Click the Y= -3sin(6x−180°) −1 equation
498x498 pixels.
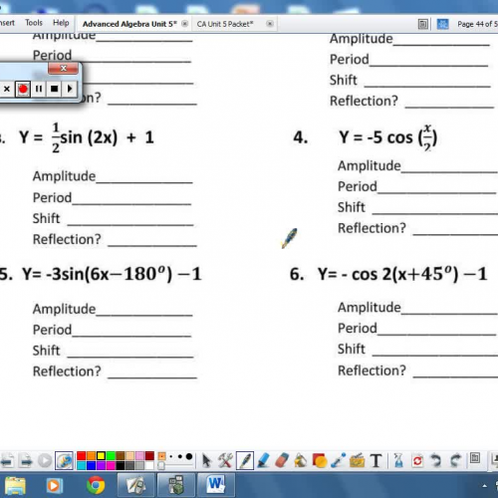(x=112, y=274)
